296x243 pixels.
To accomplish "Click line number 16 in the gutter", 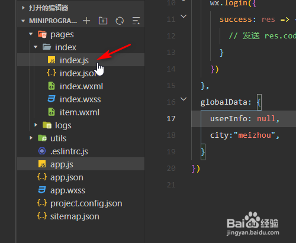I will click(171, 102).
